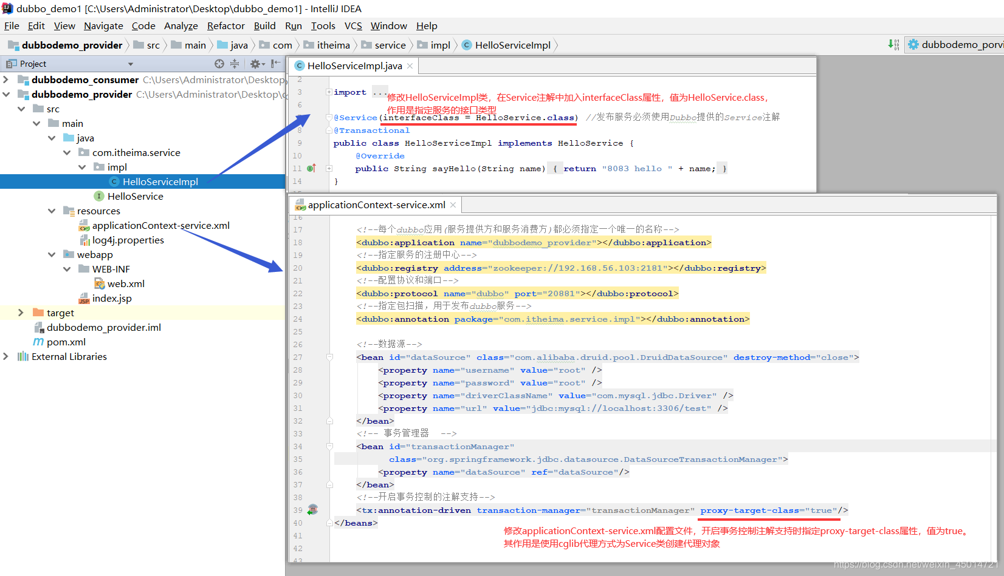Screen dimensions: 1004x576
Task: Open the Refactor menu
Action: [225, 25]
